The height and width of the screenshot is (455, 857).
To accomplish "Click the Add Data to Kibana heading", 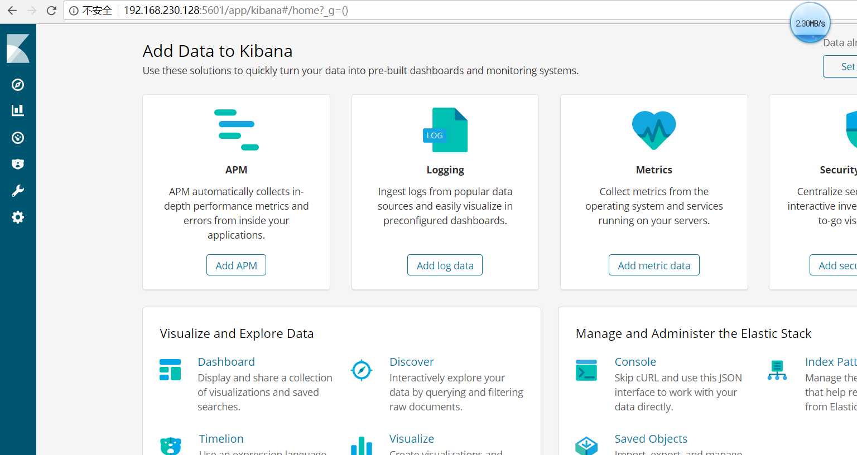I will pyautogui.click(x=218, y=51).
